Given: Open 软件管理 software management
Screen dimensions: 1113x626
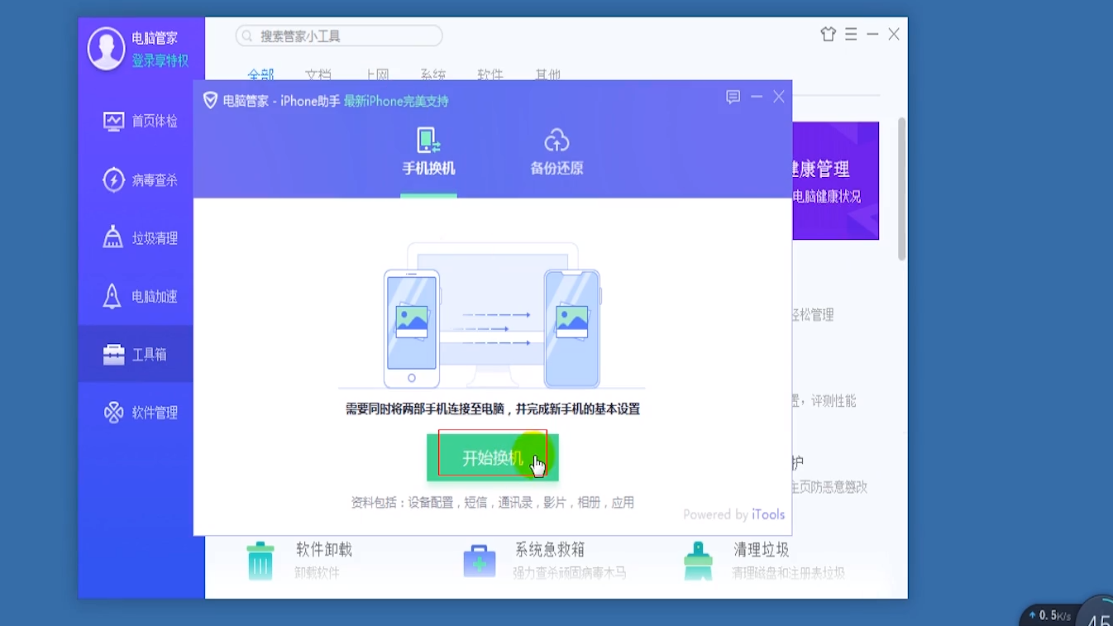Looking at the screenshot, I should (x=141, y=412).
